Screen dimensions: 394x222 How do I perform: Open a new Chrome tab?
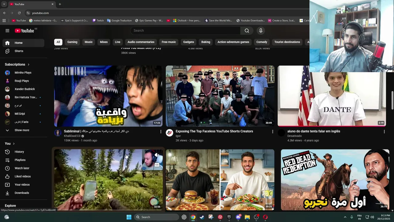[60, 4]
